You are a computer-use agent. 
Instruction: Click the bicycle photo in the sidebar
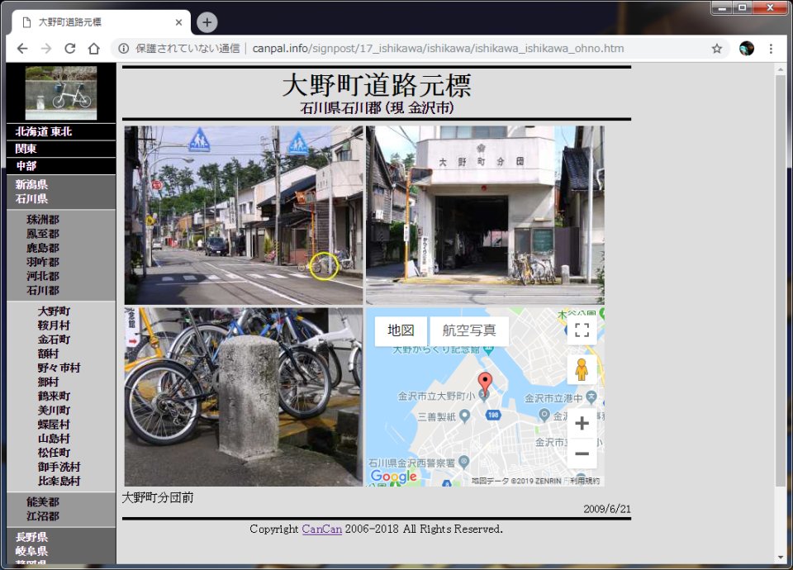(61, 93)
